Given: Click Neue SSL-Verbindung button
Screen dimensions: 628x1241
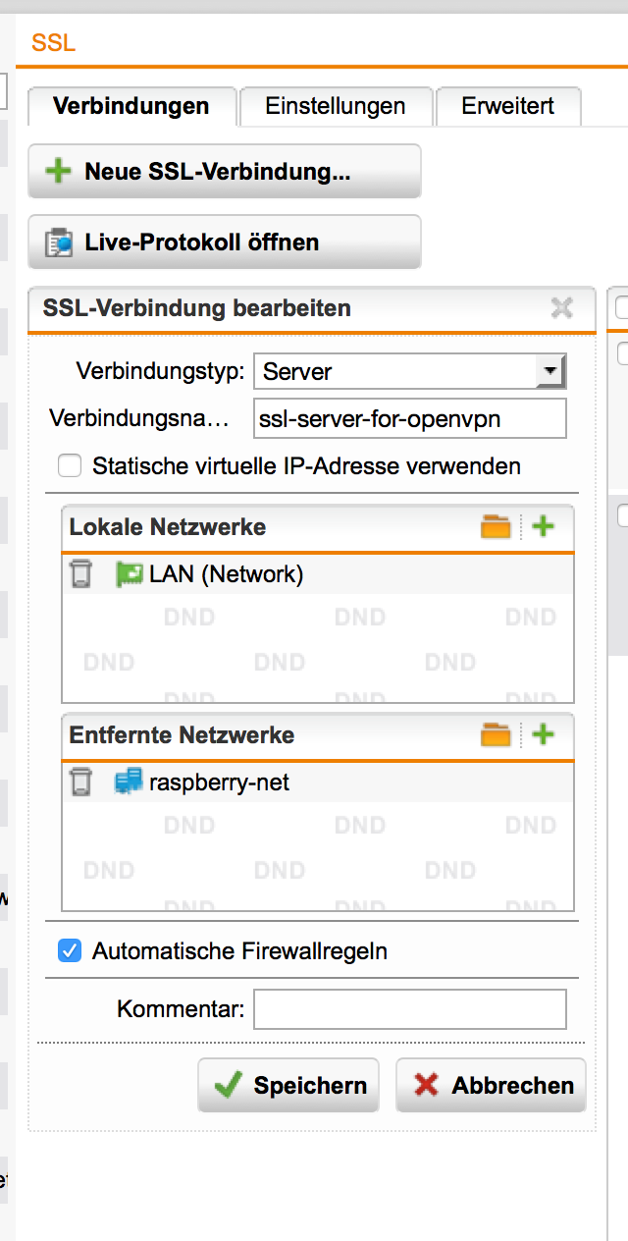Looking at the screenshot, I should pyautogui.click(x=224, y=172).
